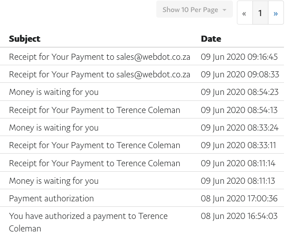This screenshot has height=241, width=297.
Task: Click the date 08 Jun 2020 16:54:03
Action: 239,216
